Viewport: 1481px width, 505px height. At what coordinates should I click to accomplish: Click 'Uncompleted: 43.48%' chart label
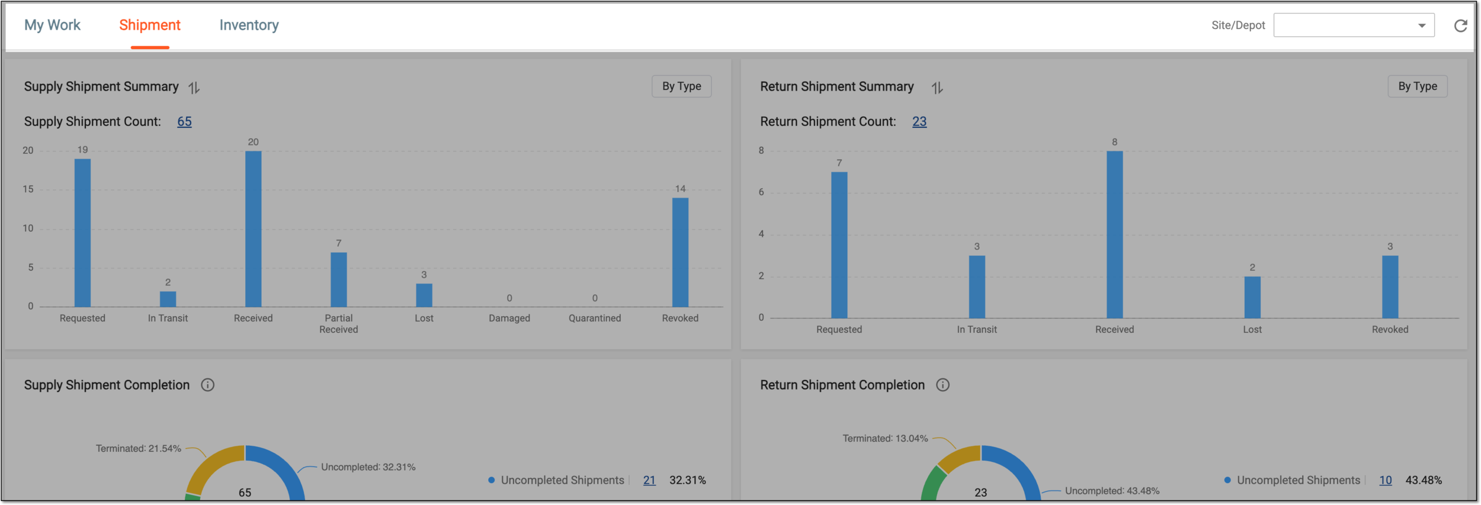[x=1112, y=491]
